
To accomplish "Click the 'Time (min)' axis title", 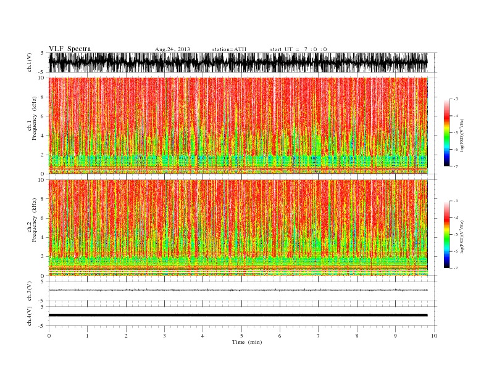I will point(247,342).
